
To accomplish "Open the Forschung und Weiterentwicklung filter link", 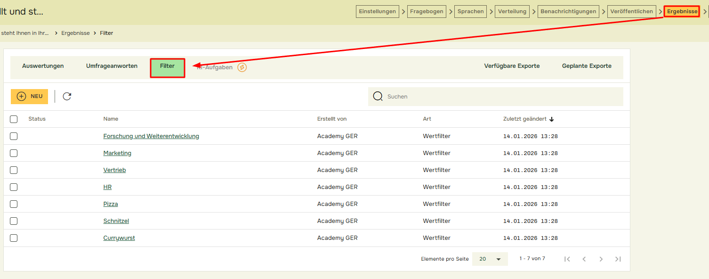I will (151, 136).
